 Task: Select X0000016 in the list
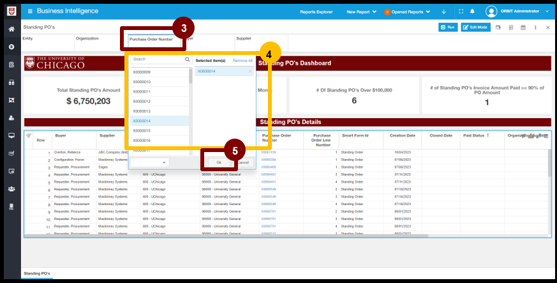point(159,141)
